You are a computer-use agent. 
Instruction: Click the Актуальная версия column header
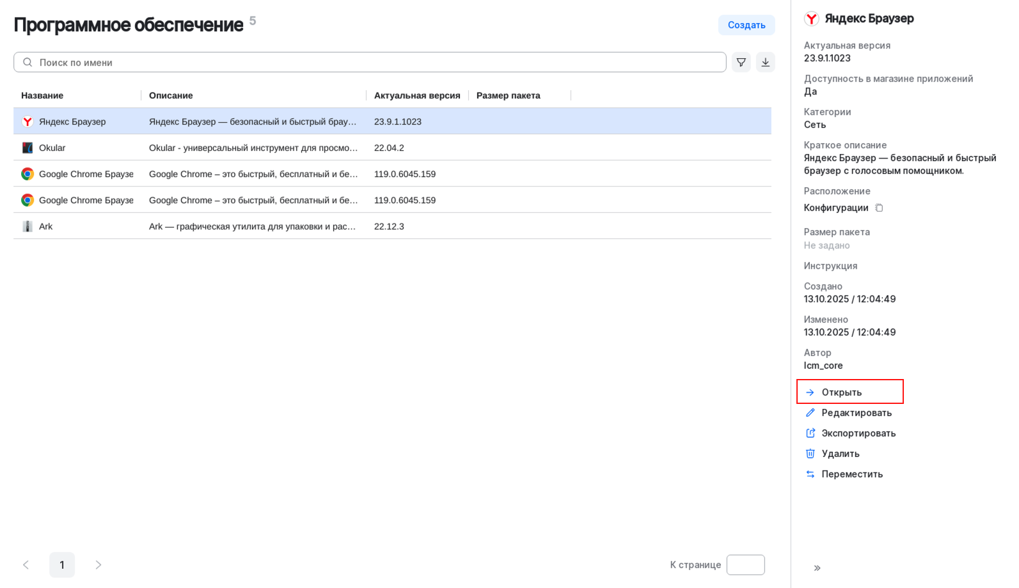point(417,95)
